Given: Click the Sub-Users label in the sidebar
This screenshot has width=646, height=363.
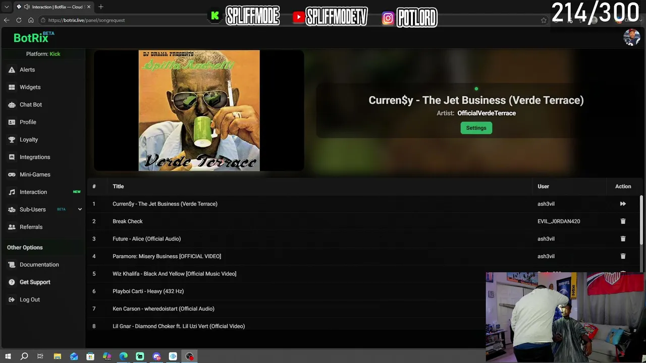Looking at the screenshot, I should 33,209.
